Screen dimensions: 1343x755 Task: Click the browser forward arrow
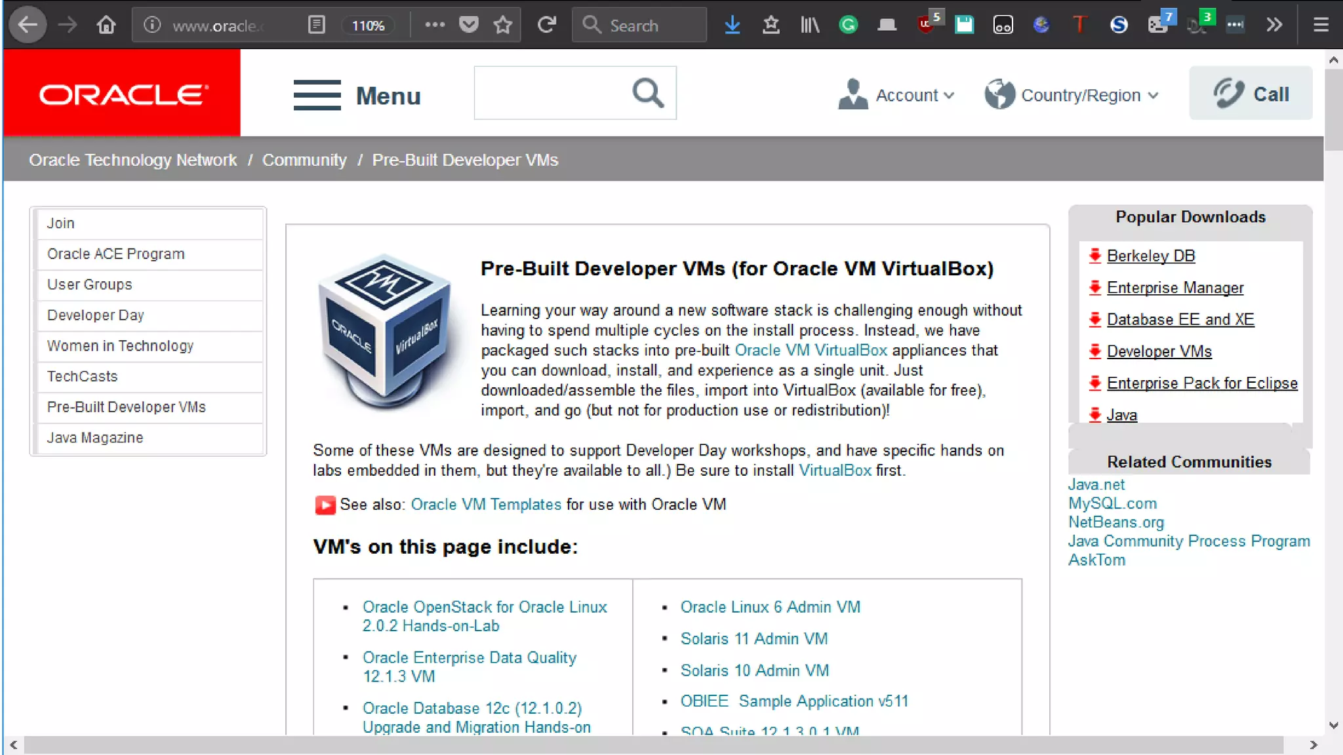67,25
